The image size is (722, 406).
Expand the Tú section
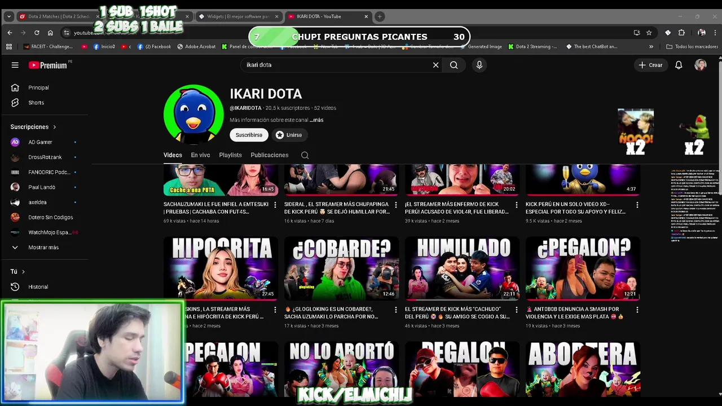click(x=17, y=272)
